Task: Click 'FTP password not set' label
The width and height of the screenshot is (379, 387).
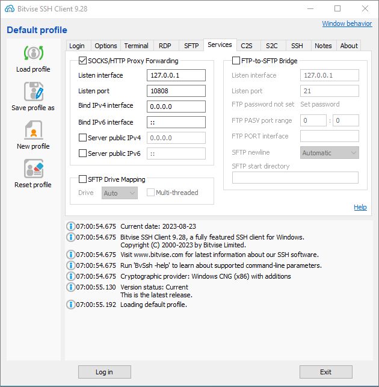Action: click(263, 104)
